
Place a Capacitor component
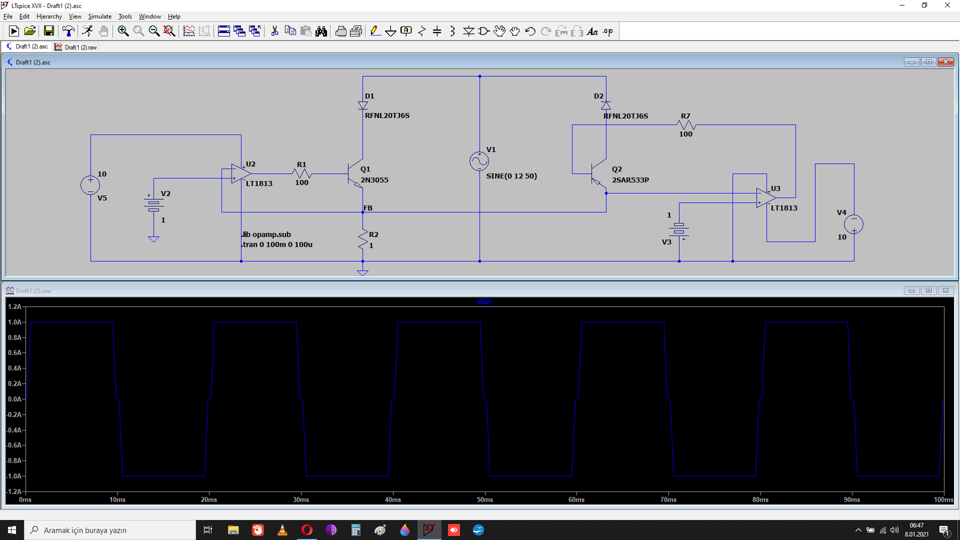437,31
